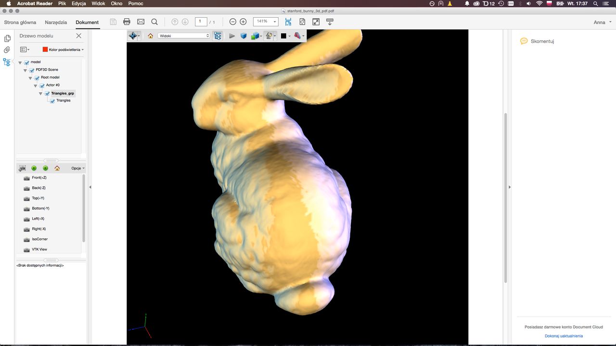The width and height of the screenshot is (616, 346).
Task: Open the Anna account menu
Action: [602, 22]
